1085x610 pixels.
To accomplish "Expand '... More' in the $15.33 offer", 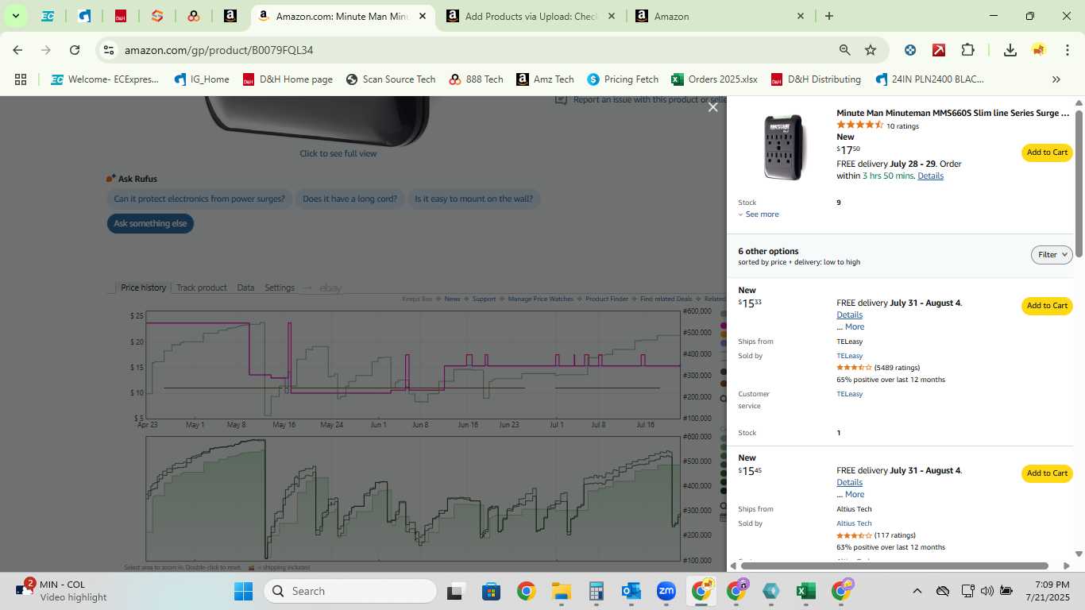I will tap(850, 326).
